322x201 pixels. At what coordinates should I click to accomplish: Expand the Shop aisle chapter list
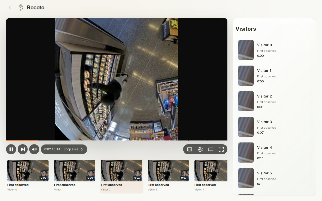pos(73,149)
